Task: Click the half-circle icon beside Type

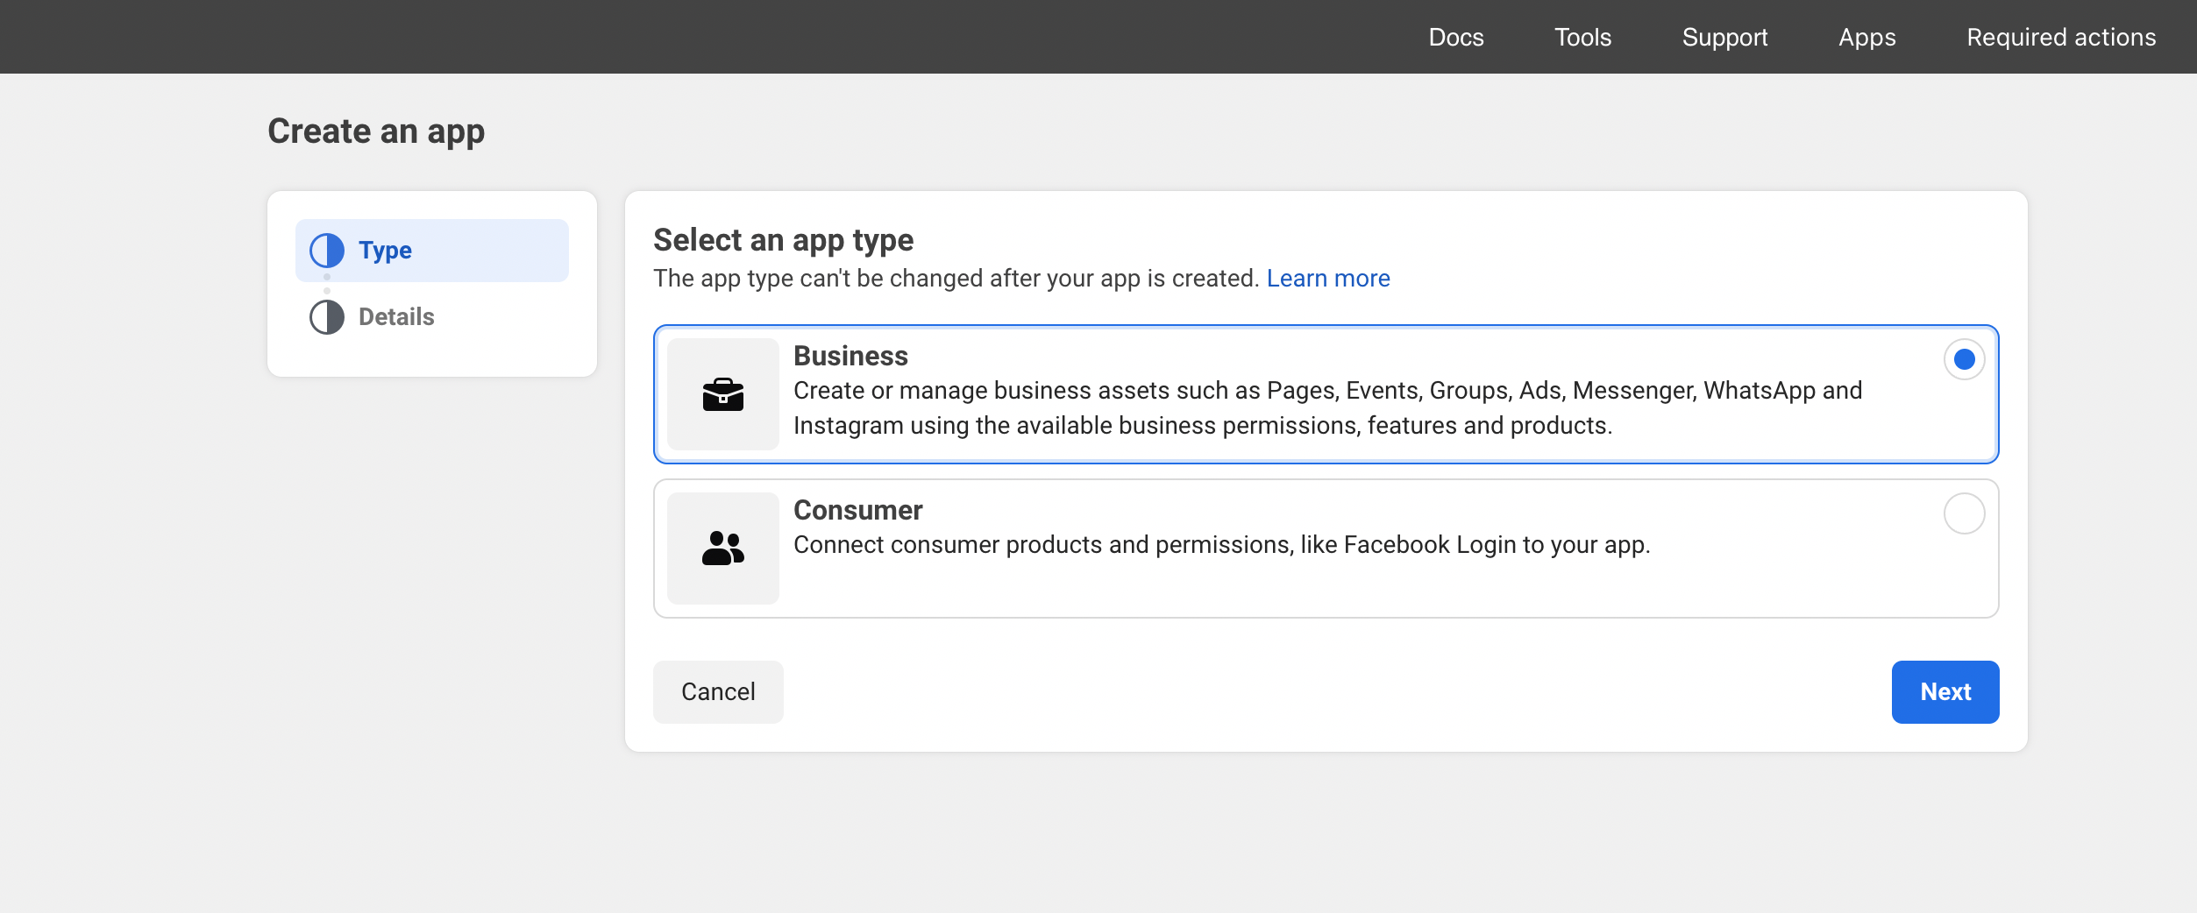Action: point(327,251)
